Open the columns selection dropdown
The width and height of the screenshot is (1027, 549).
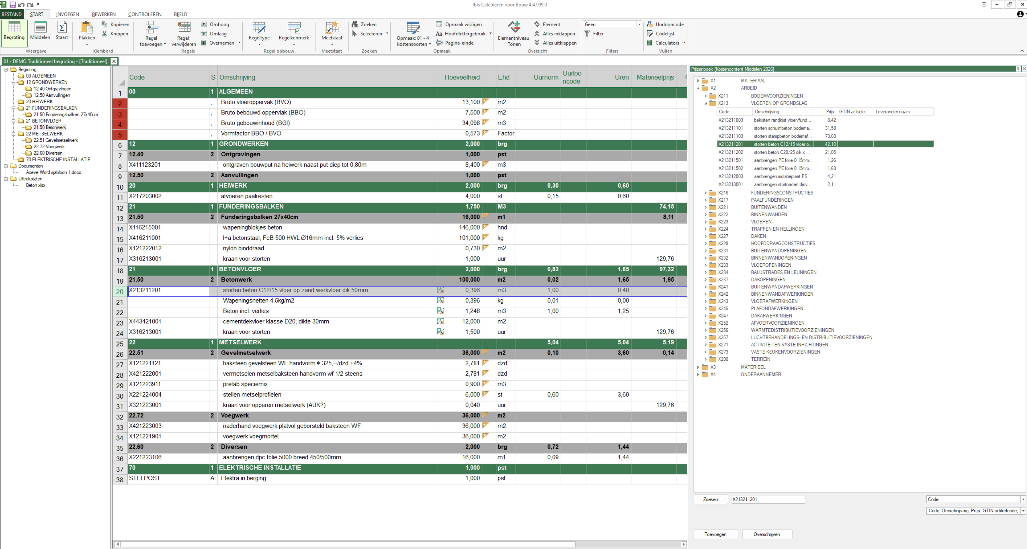1023,510
